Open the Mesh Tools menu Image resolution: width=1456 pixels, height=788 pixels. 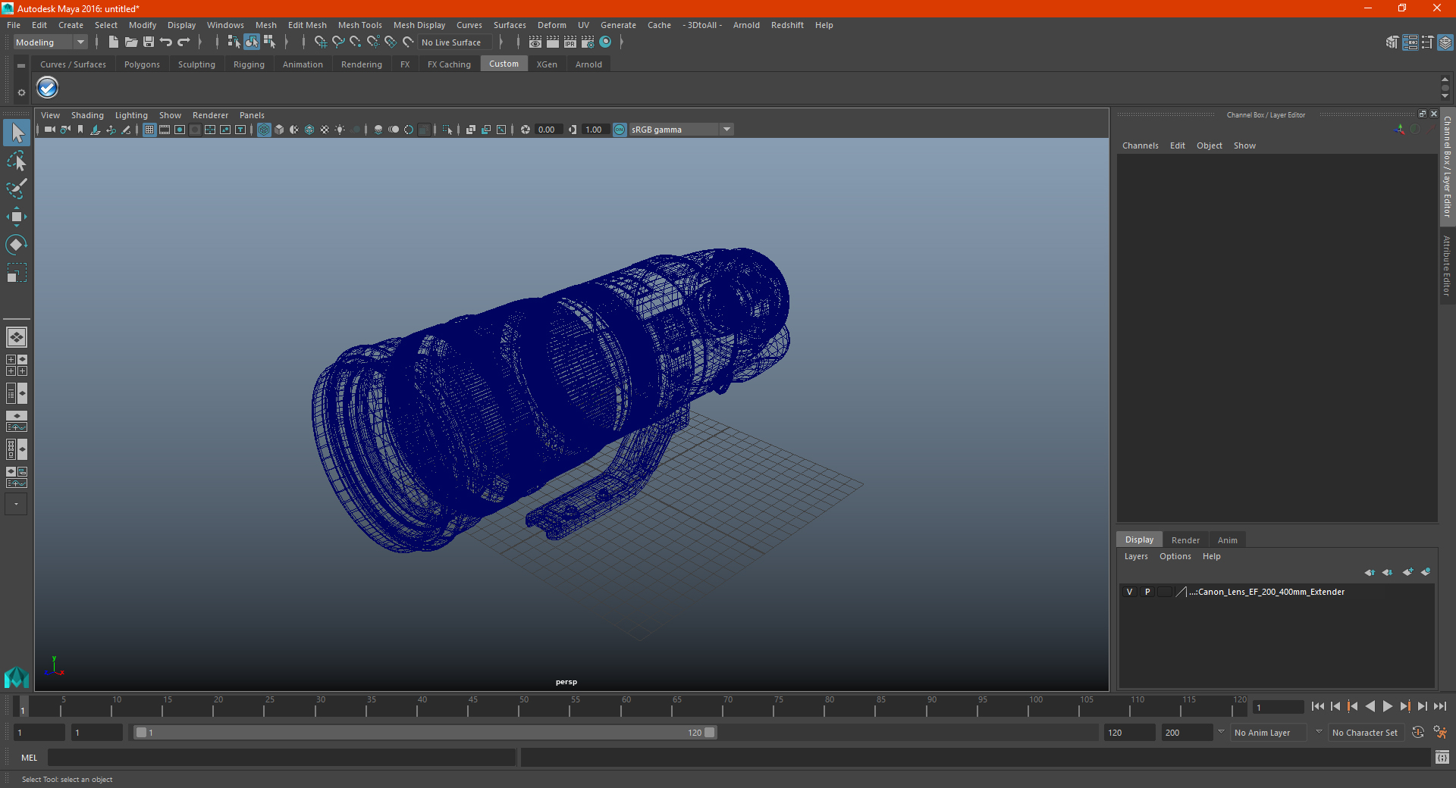click(360, 25)
